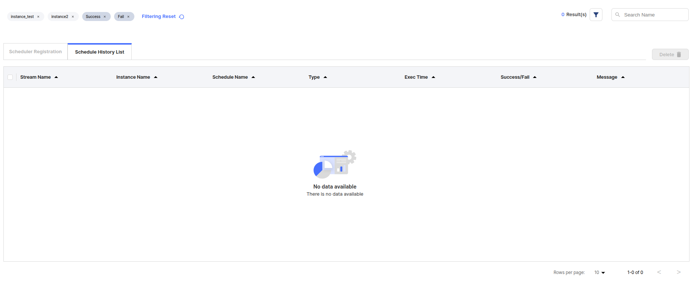Click the Success chip label
The width and height of the screenshot is (694, 283).
click(93, 17)
